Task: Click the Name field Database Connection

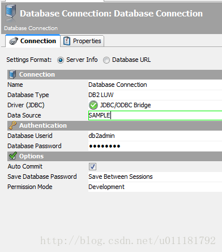Action: tap(155, 85)
